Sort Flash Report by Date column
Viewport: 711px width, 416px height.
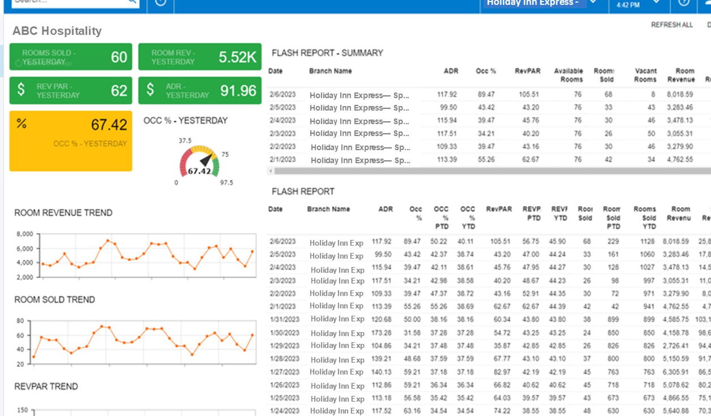click(x=275, y=209)
